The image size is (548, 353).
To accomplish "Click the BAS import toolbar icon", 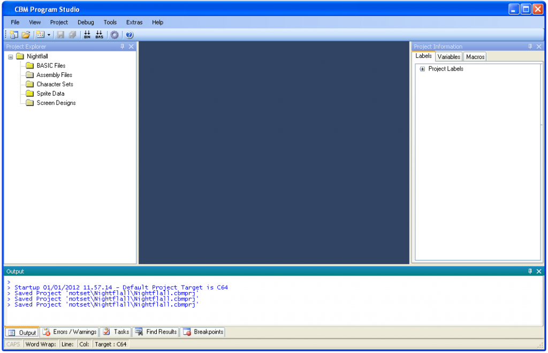I will 99,35.
